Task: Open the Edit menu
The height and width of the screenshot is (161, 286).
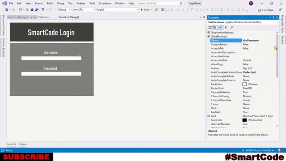Action: tap(19, 3)
